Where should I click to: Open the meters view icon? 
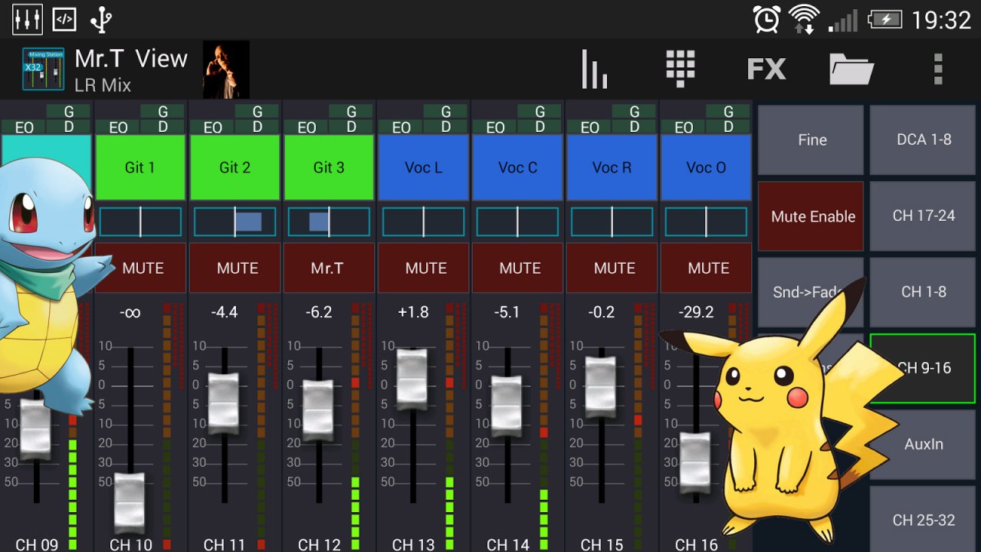pos(595,69)
